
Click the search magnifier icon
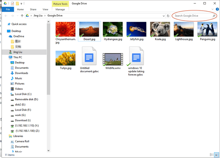pyautogui.click(x=214, y=16)
